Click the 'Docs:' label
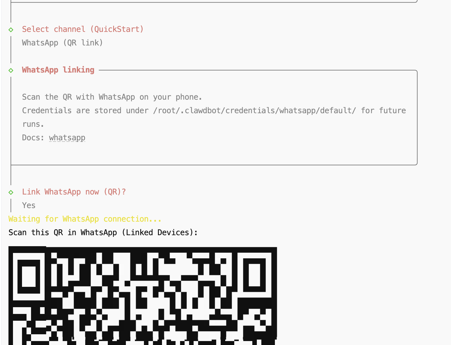Screen dimensions: 451x345 click(x=33, y=138)
